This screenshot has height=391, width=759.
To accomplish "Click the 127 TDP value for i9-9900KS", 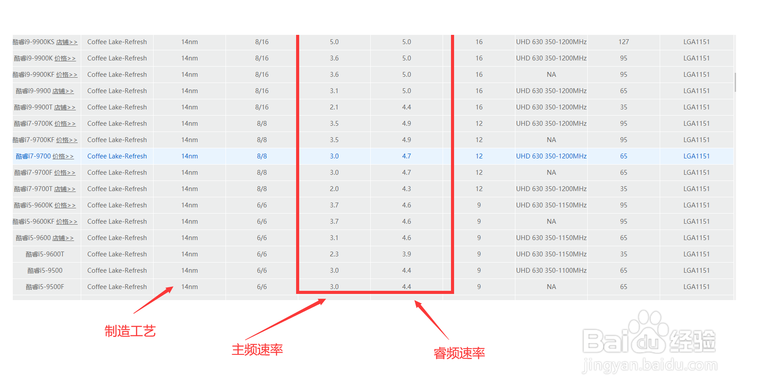I will coord(624,42).
